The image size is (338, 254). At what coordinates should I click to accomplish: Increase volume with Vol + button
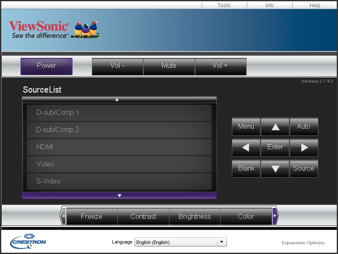click(x=221, y=66)
